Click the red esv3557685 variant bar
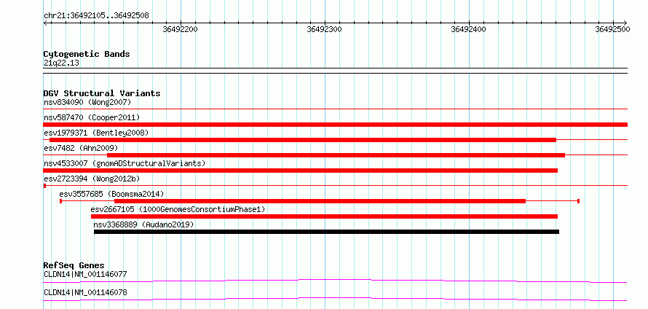This screenshot has height=309, width=648. [320, 201]
